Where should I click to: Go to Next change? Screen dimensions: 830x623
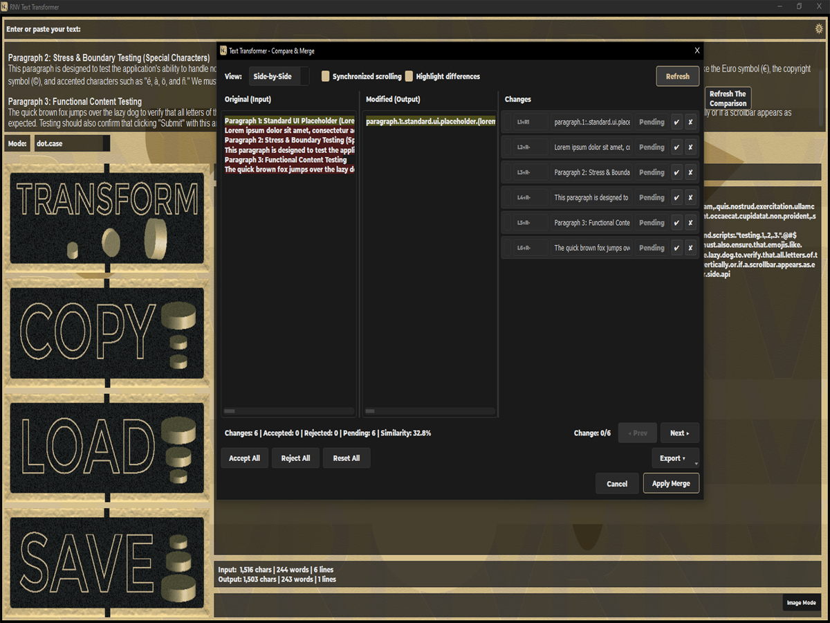[680, 433]
